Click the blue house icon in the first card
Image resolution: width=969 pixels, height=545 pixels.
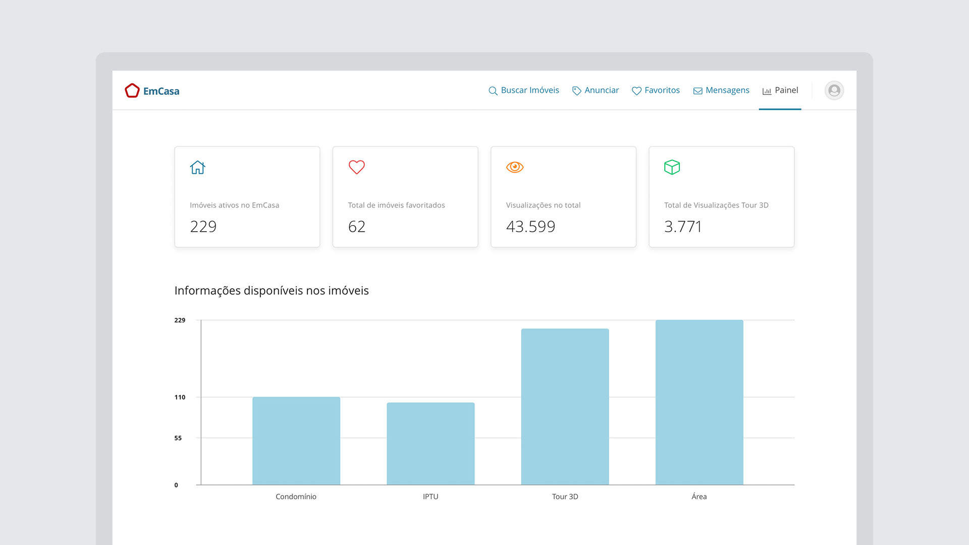(197, 167)
